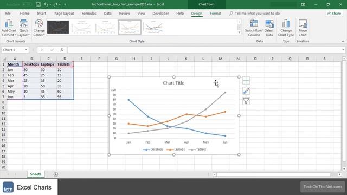Collapse the ribbon with the chevron

(x=343, y=41)
